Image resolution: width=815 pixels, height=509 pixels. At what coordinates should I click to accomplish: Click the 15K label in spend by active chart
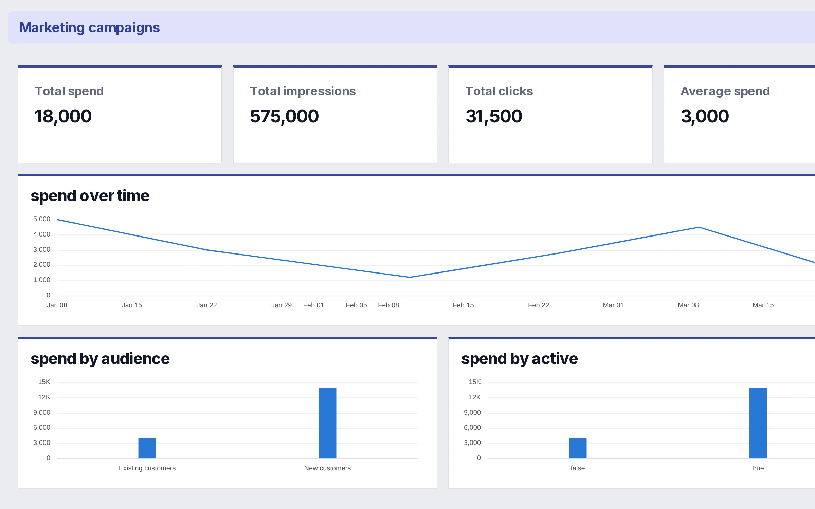point(475,382)
